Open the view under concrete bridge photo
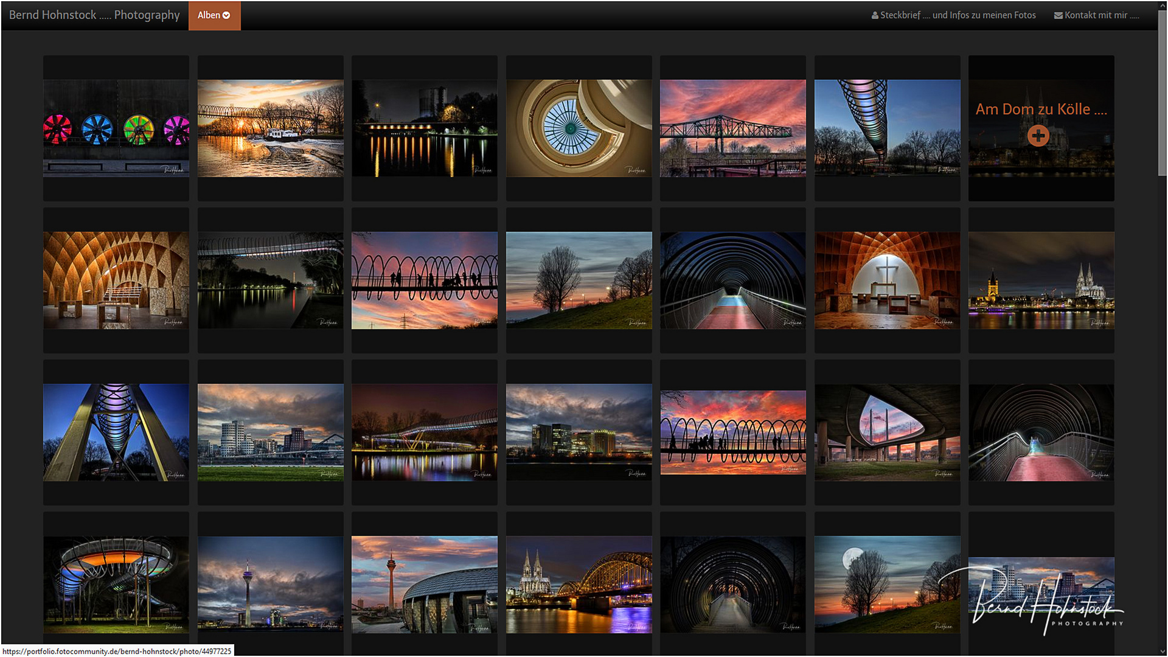 click(x=888, y=433)
